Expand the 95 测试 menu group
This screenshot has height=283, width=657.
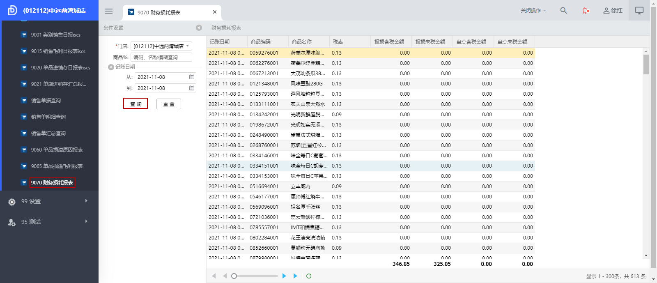point(49,222)
